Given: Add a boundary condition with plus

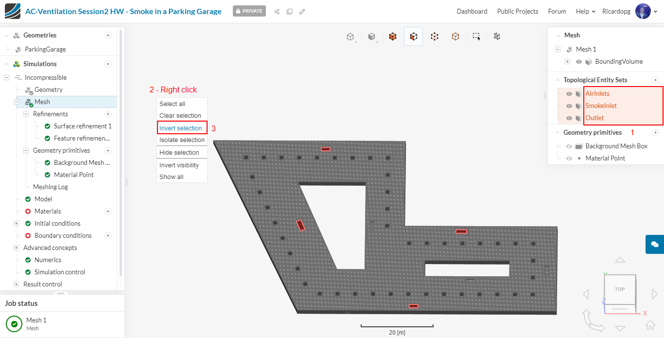Looking at the screenshot, I should (x=108, y=235).
